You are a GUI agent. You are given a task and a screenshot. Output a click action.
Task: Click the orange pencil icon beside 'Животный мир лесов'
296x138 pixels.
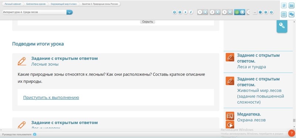[x=230, y=81]
